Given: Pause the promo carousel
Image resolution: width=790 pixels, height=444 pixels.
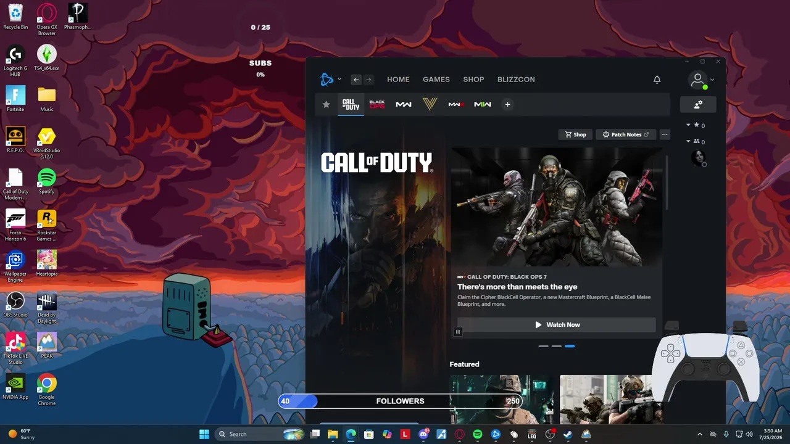Looking at the screenshot, I should [x=458, y=332].
